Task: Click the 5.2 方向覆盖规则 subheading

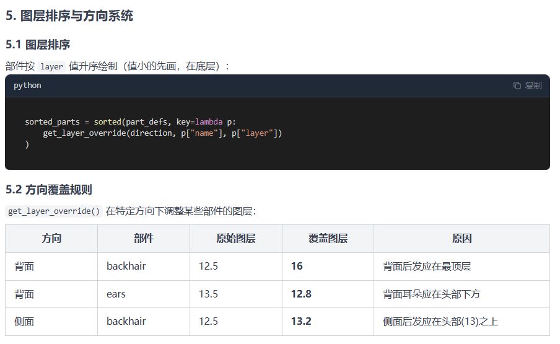Action: [x=49, y=189]
